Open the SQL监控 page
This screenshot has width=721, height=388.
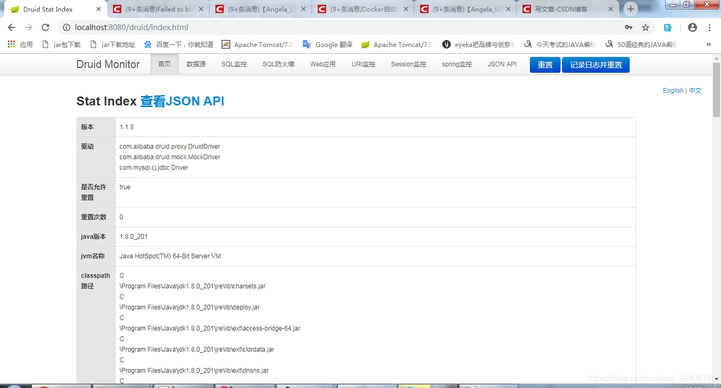[x=234, y=64]
